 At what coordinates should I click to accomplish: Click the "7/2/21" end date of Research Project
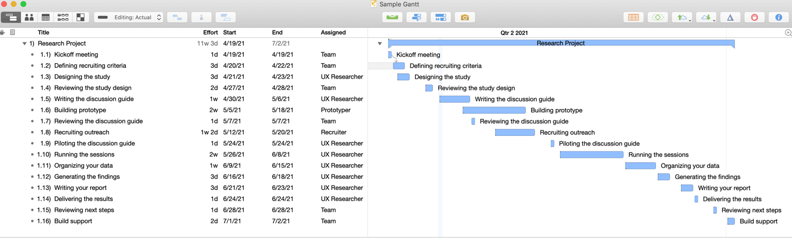point(281,43)
